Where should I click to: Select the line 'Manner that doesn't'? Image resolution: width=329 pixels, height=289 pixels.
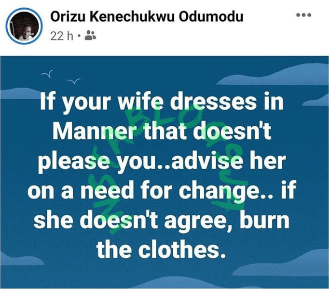coord(162,131)
